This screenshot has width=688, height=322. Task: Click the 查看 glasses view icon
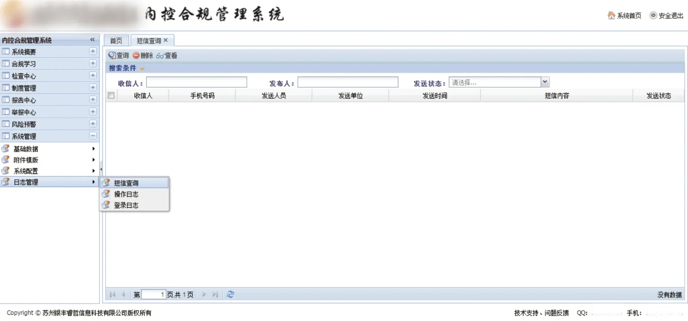click(160, 56)
